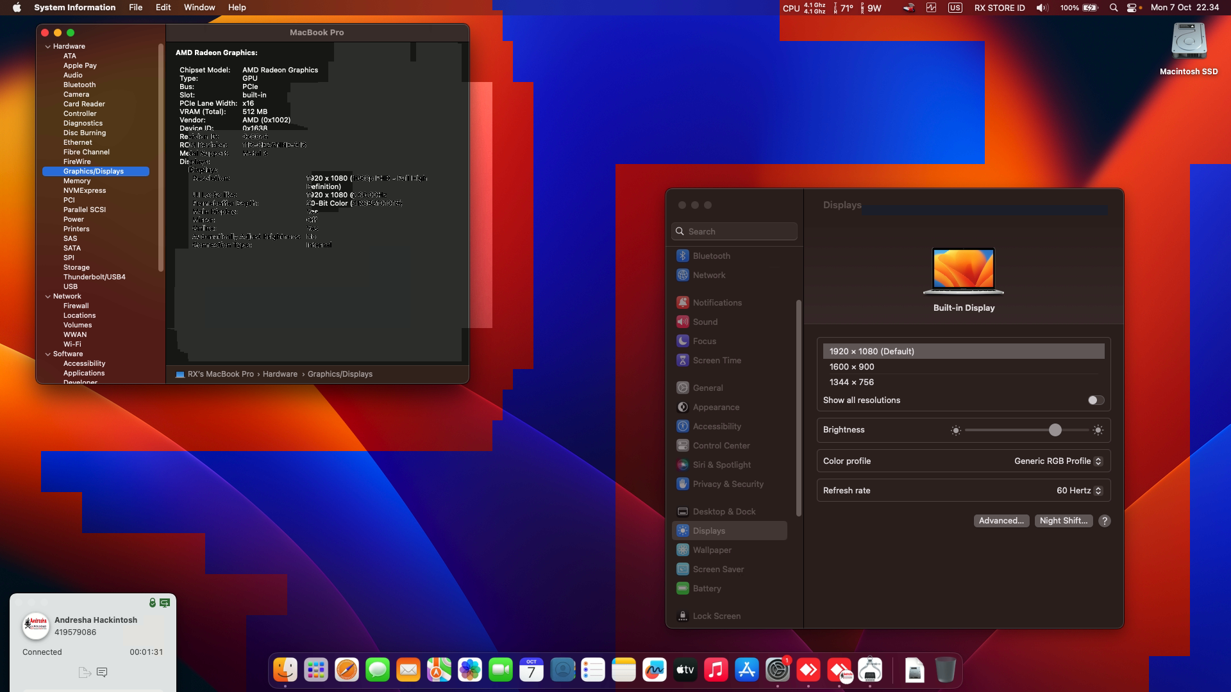The image size is (1231, 692).
Task: Open Messages app in Dock
Action: 378,670
